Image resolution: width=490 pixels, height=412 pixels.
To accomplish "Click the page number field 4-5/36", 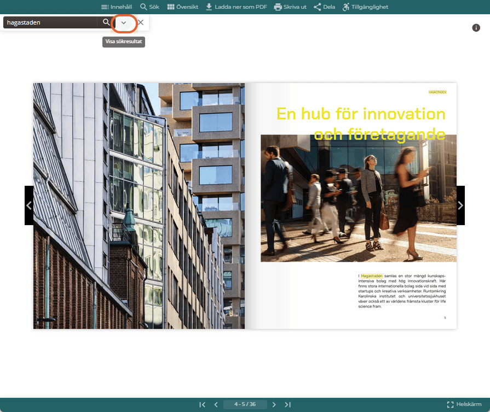I will pyautogui.click(x=245, y=404).
